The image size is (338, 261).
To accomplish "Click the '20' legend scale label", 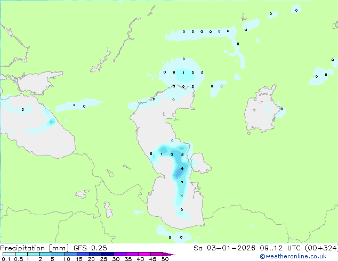I will coord(91,259).
